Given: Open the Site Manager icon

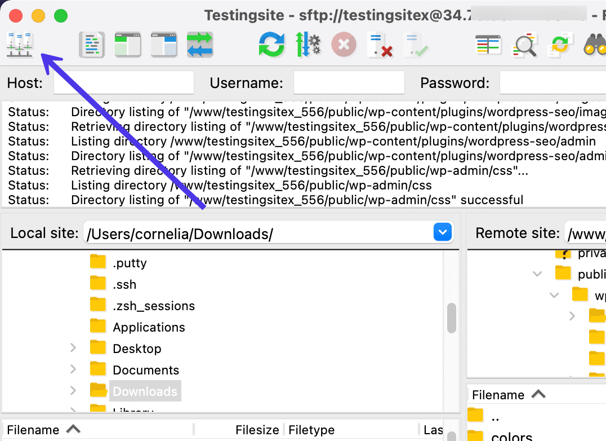Looking at the screenshot, I should [20, 45].
